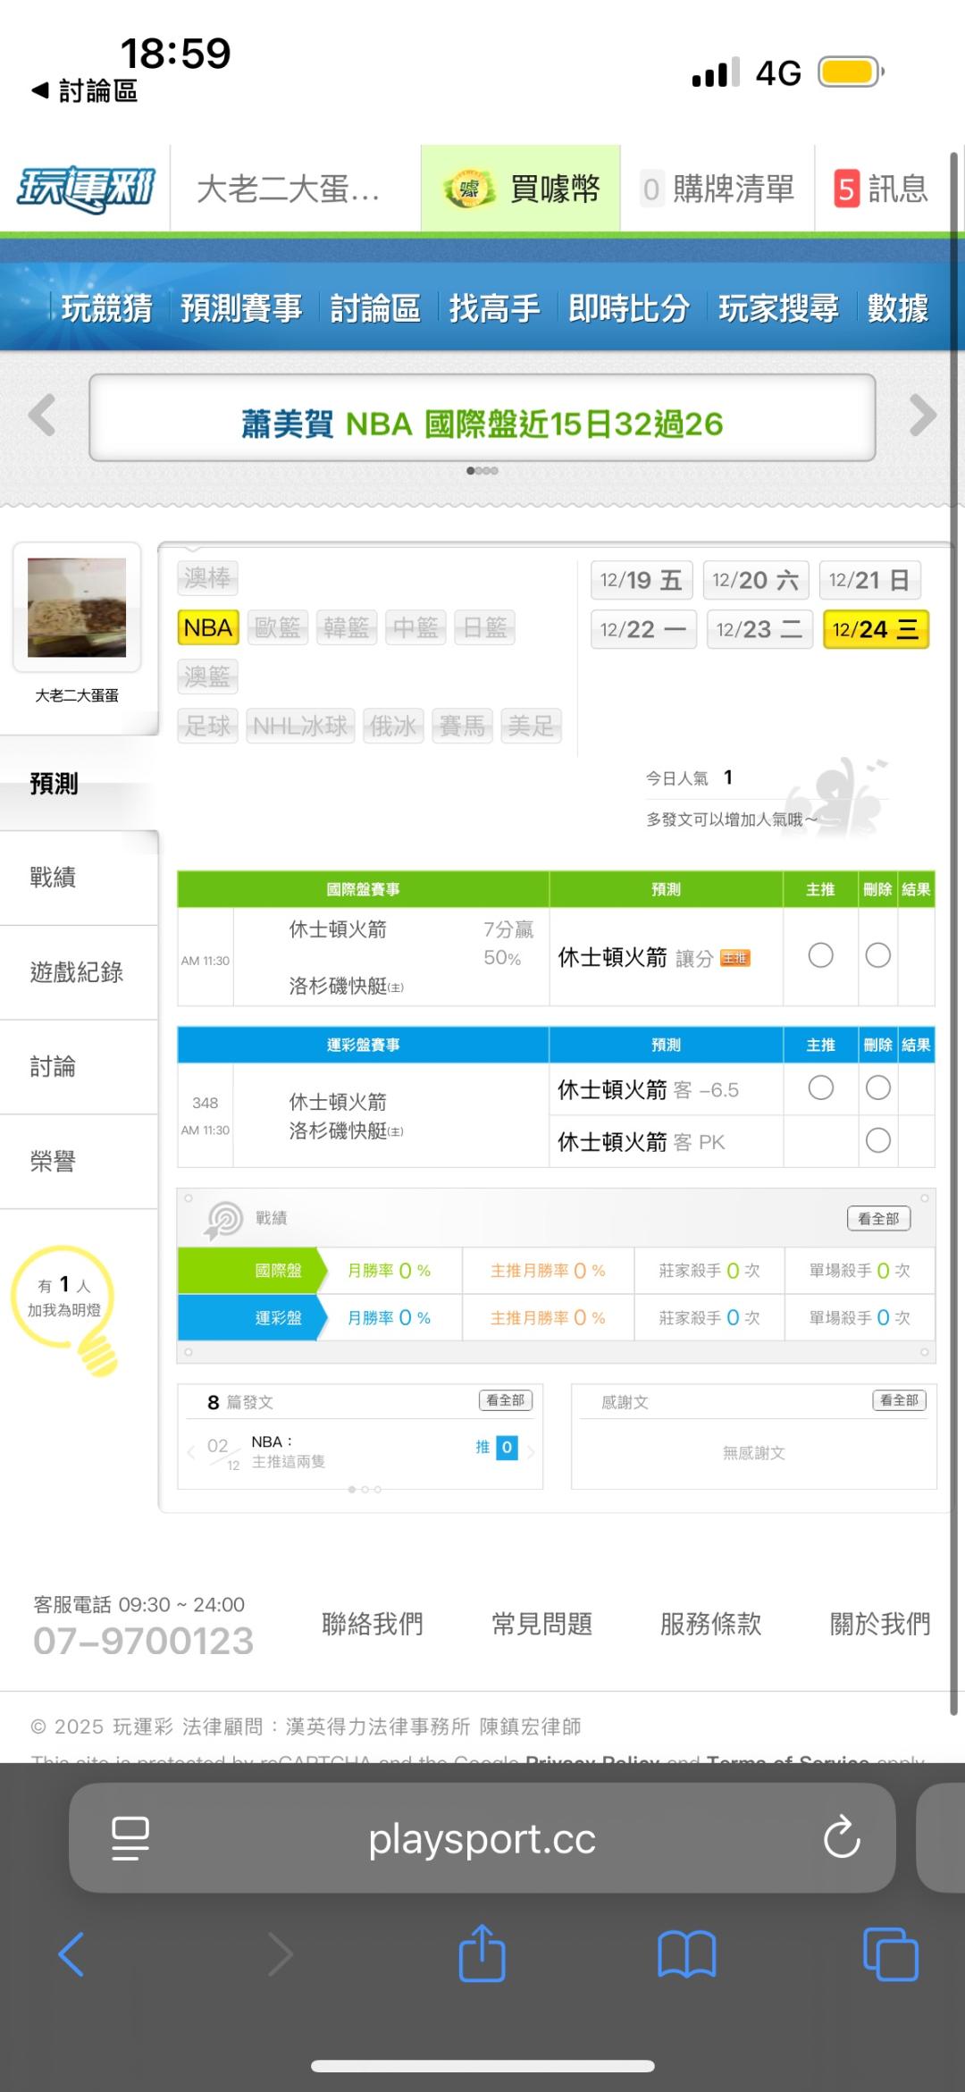Tap the 戰績 target icon

tap(223, 1219)
